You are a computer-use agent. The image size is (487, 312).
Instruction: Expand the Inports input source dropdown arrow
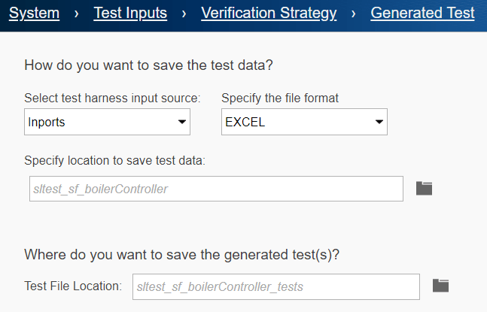(181, 122)
